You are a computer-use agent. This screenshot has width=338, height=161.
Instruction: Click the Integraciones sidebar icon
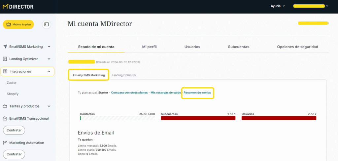point(5,71)
